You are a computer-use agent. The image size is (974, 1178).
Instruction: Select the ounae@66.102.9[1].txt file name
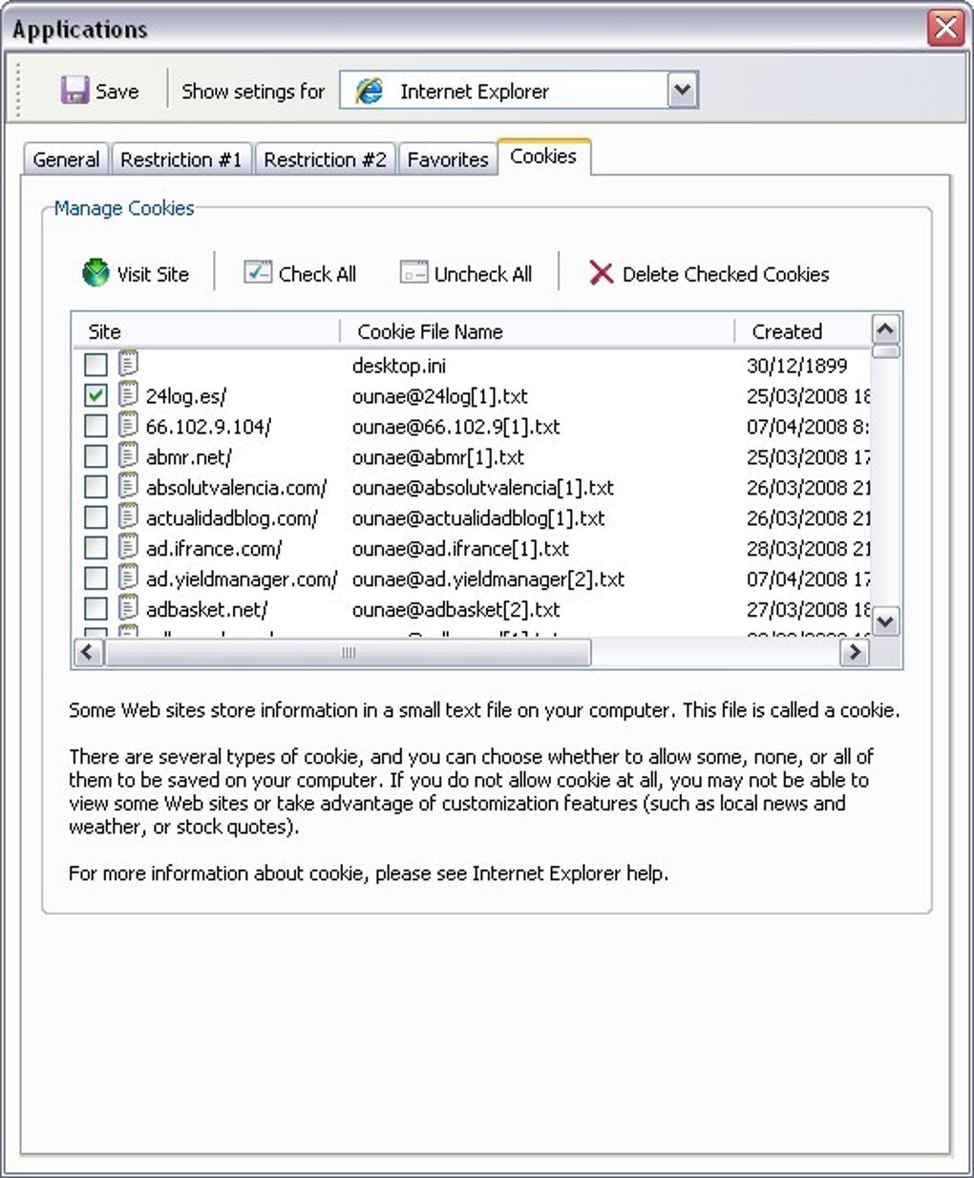tap(455, 427)
